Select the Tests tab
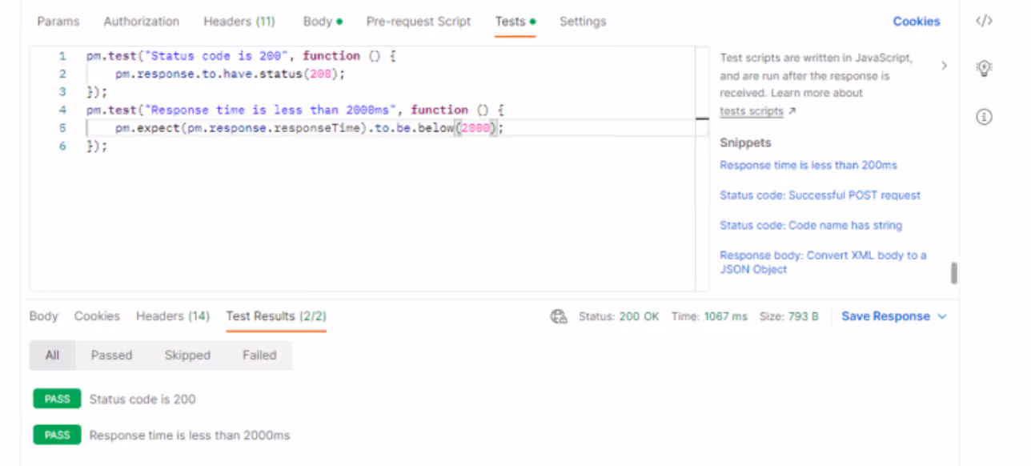 click(x=515, y=22)
